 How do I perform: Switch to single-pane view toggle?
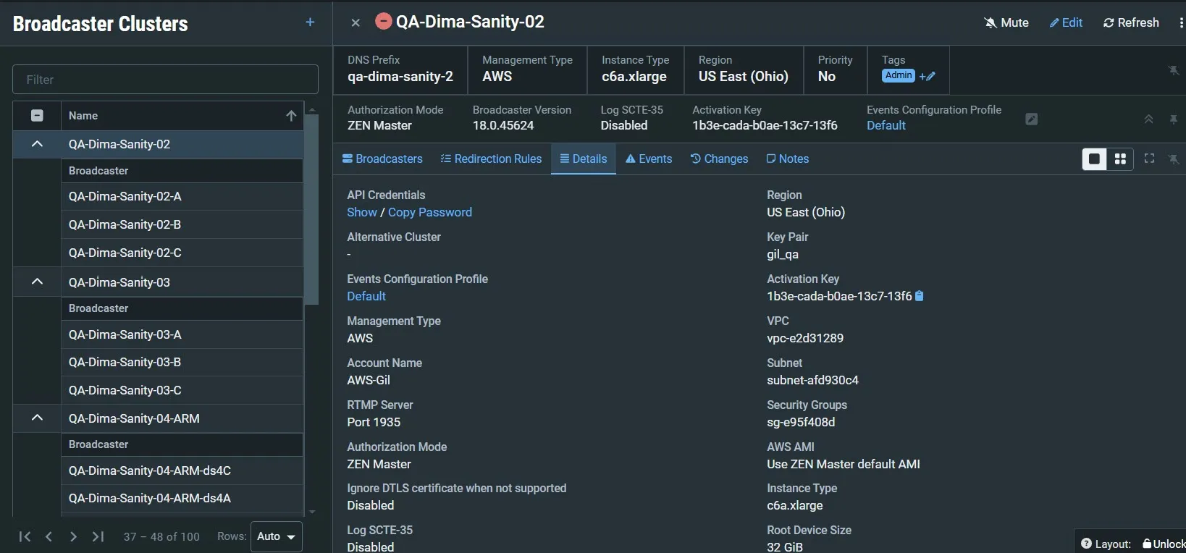point(1094,159)
